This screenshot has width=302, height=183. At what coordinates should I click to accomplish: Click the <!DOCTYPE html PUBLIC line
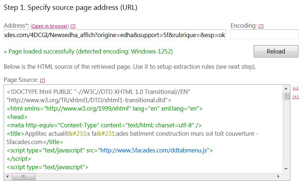[98, 92]
